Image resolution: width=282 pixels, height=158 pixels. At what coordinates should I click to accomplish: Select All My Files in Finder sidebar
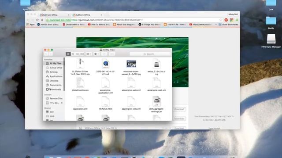click(54, 63)
